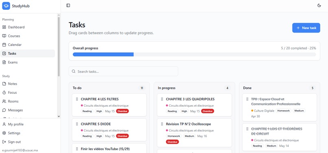Click the Done column count 5
The width and height of the screenshot is (328, 153).
click(x=312, y=88)
